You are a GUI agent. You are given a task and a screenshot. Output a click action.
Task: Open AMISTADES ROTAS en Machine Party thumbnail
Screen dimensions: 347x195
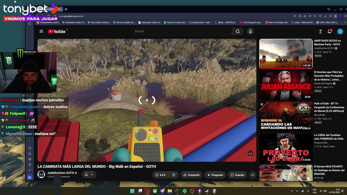pyautogui.click(x=286, y=54)
